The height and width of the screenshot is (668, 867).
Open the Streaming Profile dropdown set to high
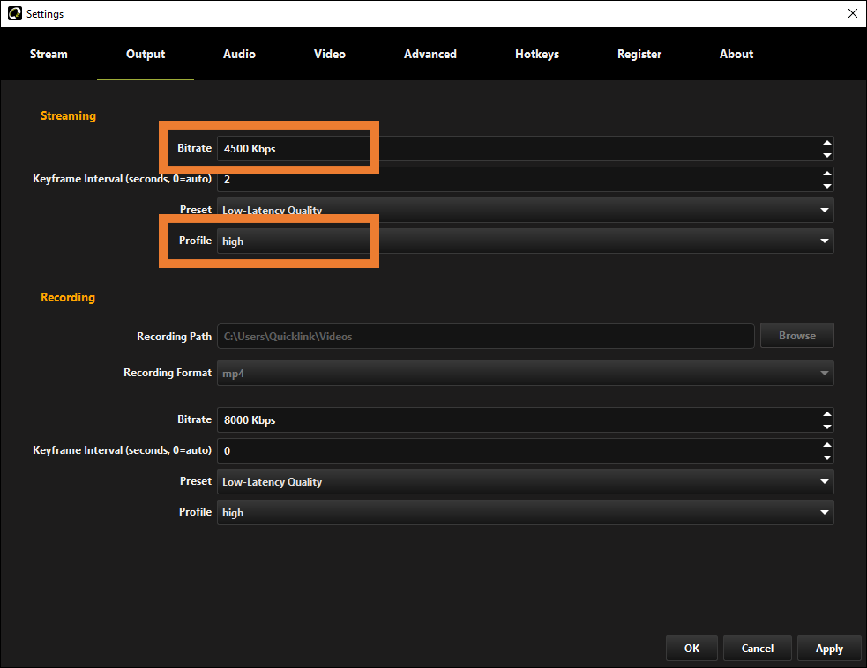[526, 241]
